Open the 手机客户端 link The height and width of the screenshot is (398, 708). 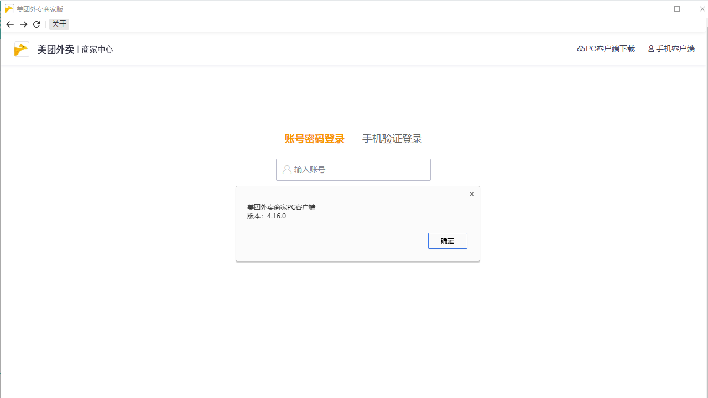675,49
